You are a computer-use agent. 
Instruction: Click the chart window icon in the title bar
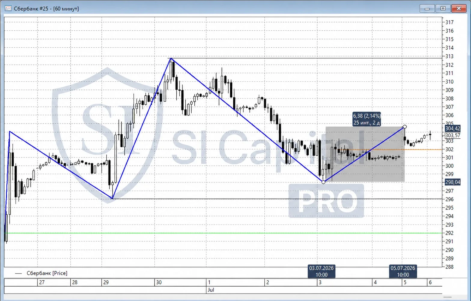pos(8,8)
